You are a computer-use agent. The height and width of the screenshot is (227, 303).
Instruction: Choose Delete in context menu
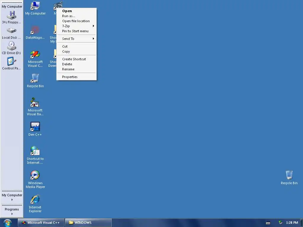(x=77, y=64)
